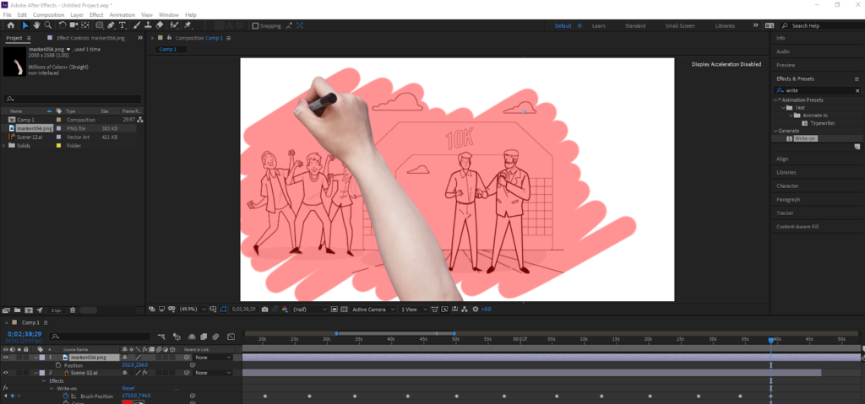
Task: Click new composition icon in Project panel
Action: pos(28,310)
